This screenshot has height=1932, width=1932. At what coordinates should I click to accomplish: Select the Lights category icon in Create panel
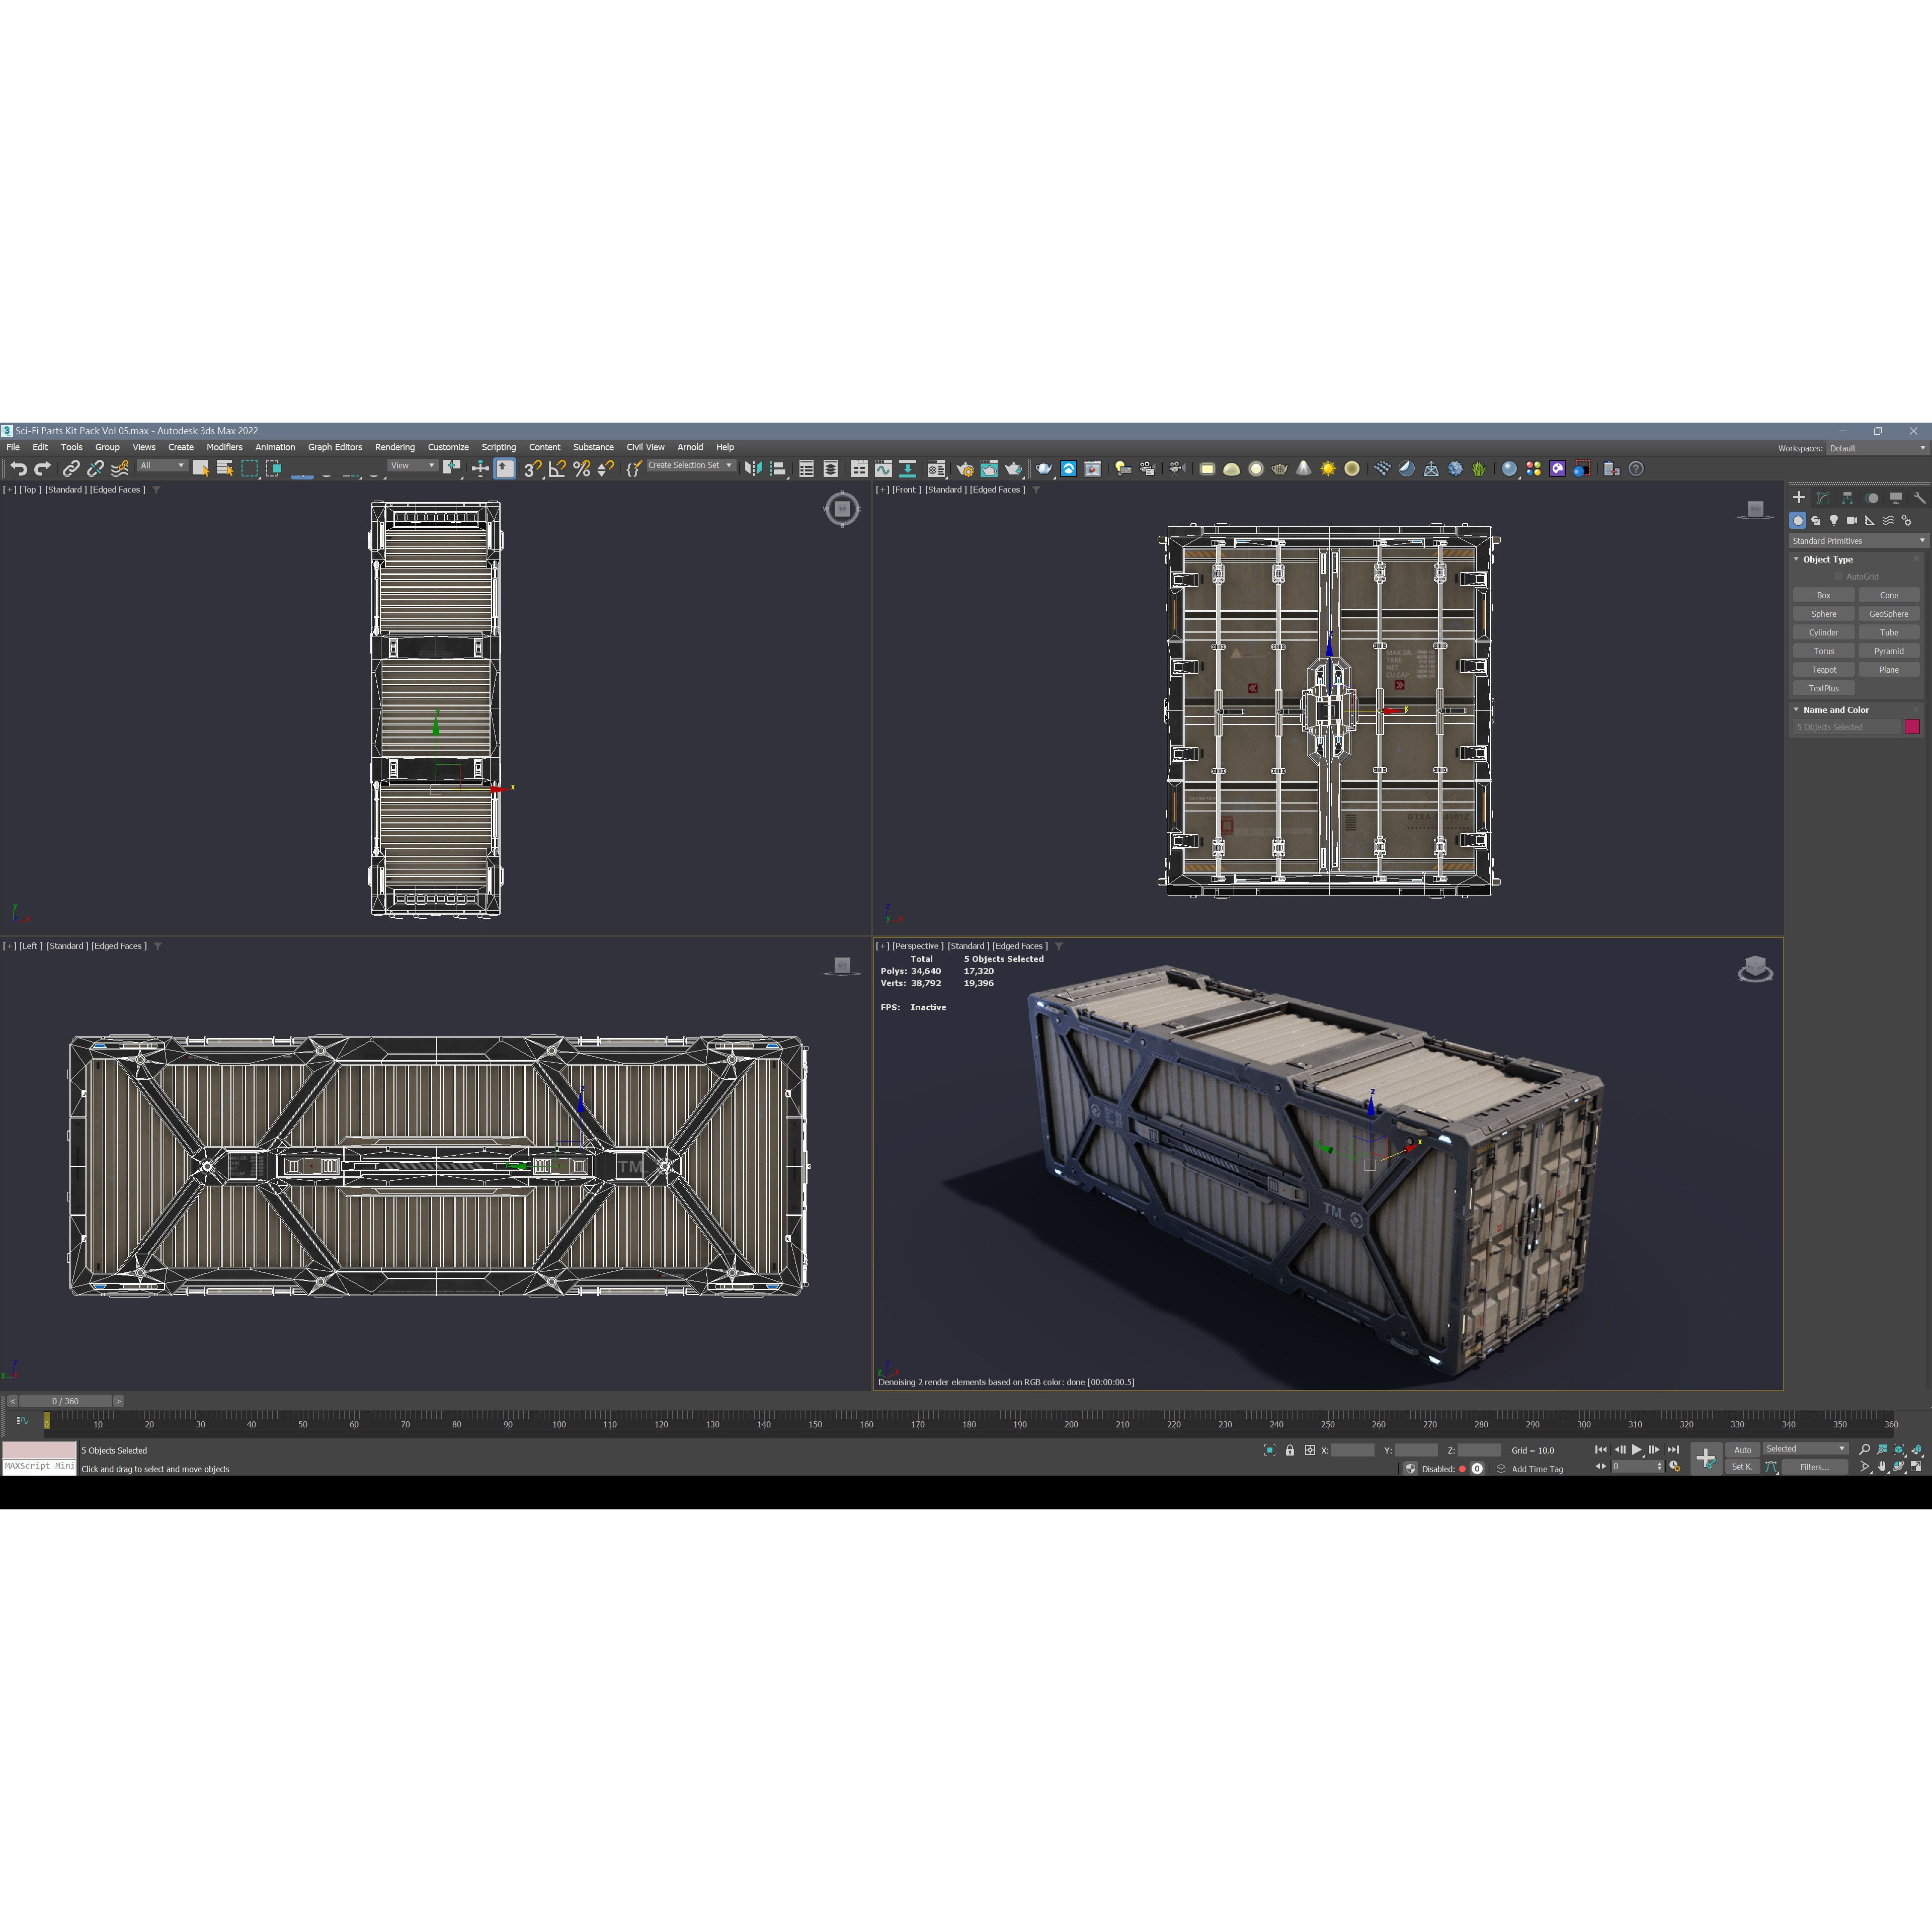coord(1834,521)
